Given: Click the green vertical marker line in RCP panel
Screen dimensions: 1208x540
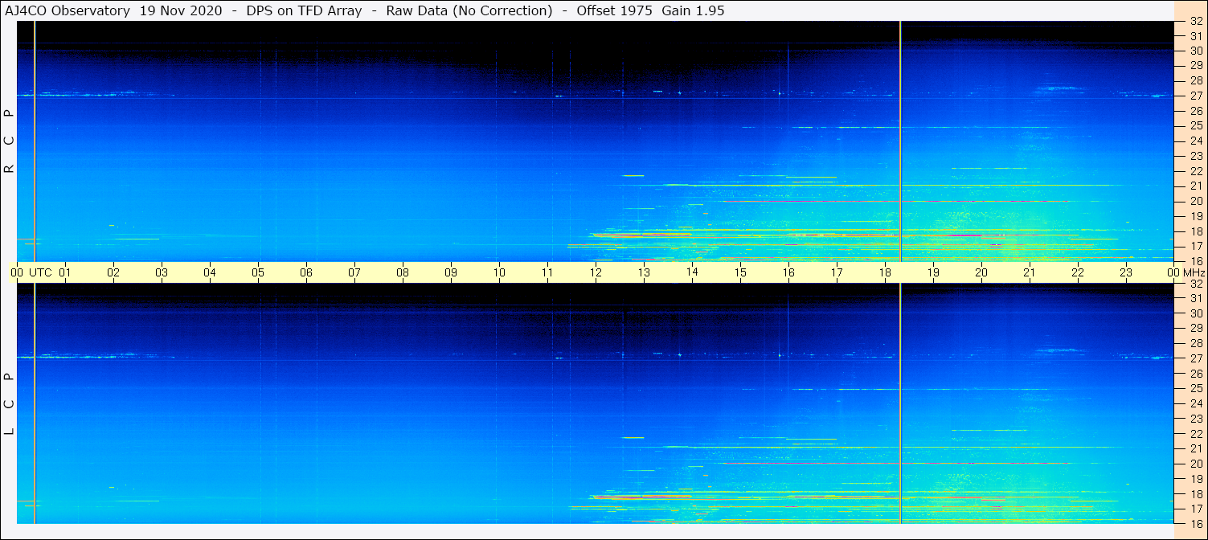Looking at the screenshot, I should 900,141.
